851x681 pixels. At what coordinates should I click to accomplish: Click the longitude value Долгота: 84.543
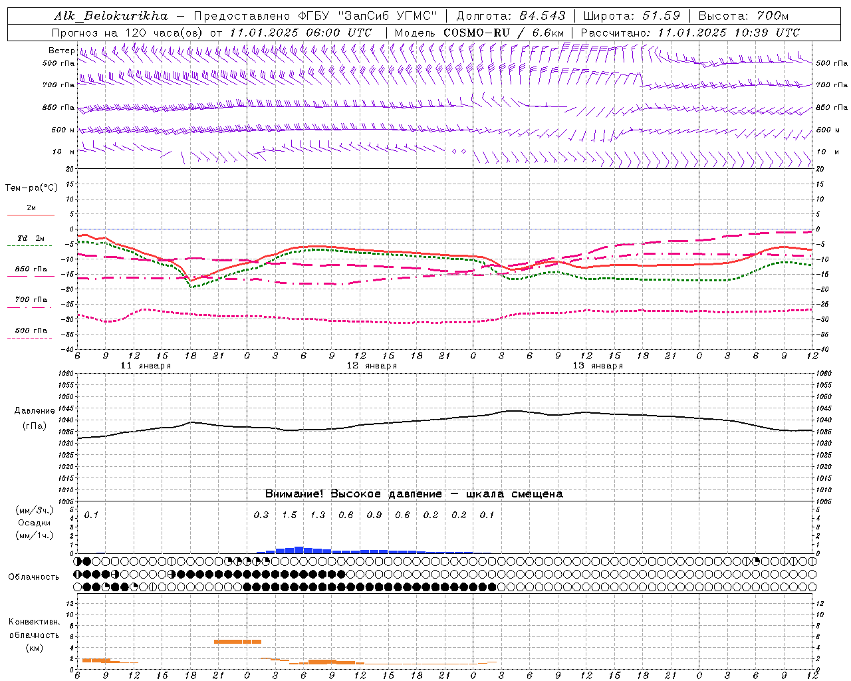511,16
